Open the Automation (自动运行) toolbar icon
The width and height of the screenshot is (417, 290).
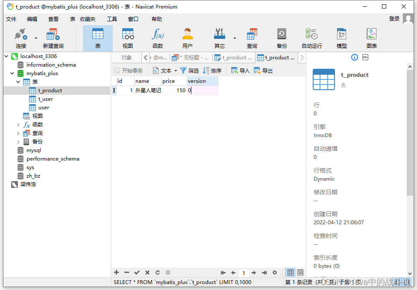click(x=312, y=38)
